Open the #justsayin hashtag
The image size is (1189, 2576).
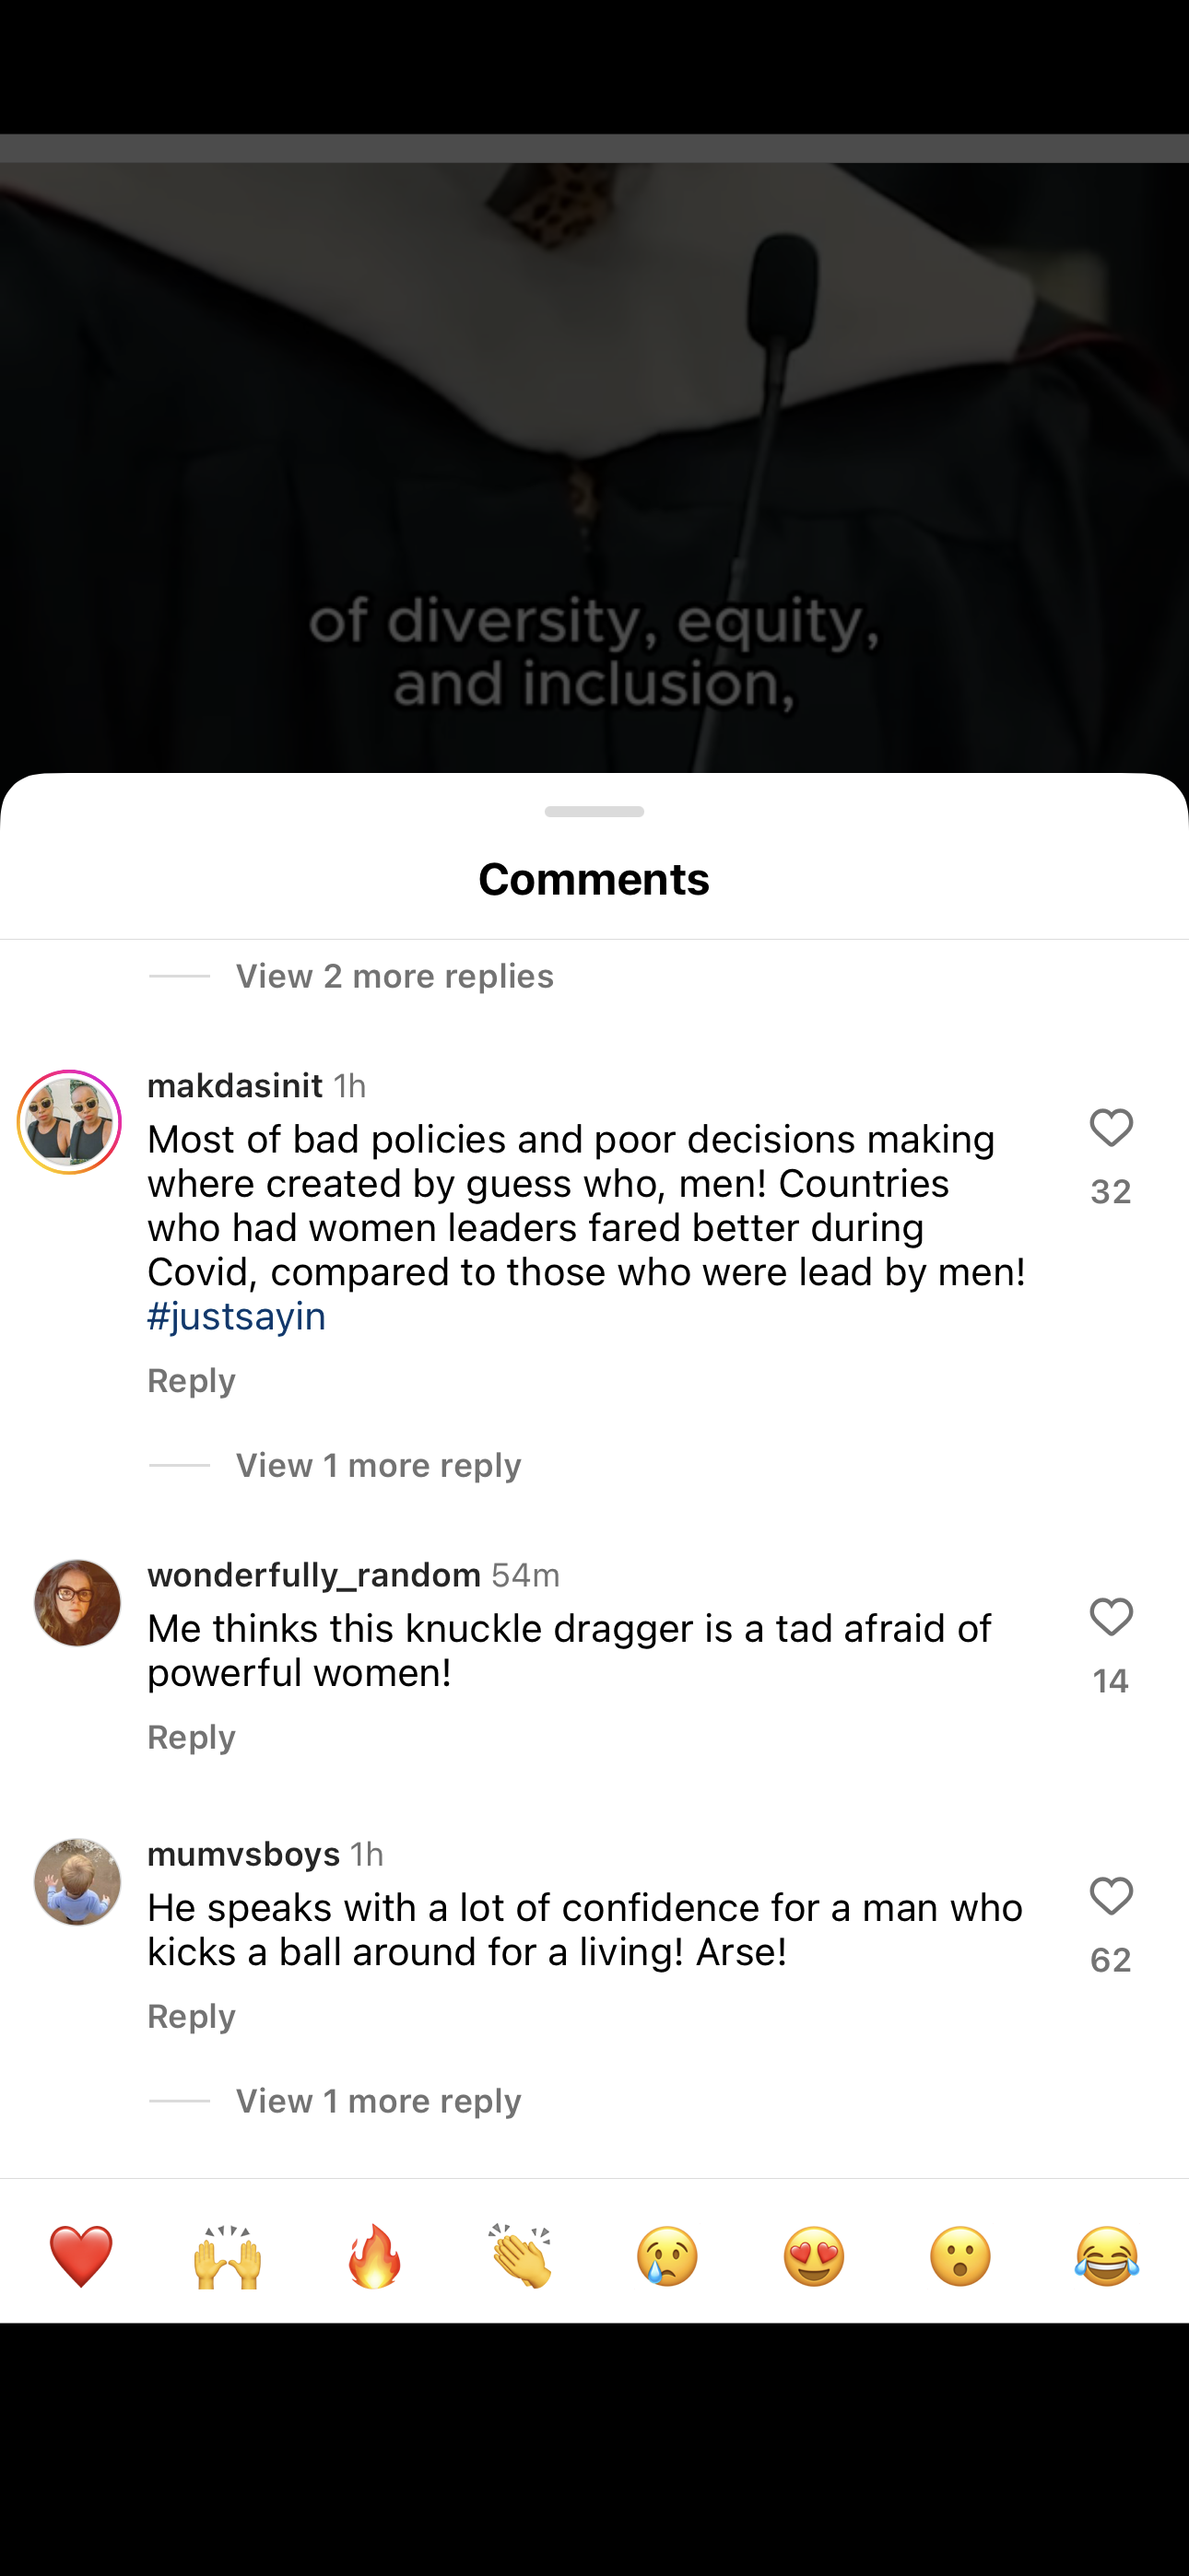tap(237, 1317)
